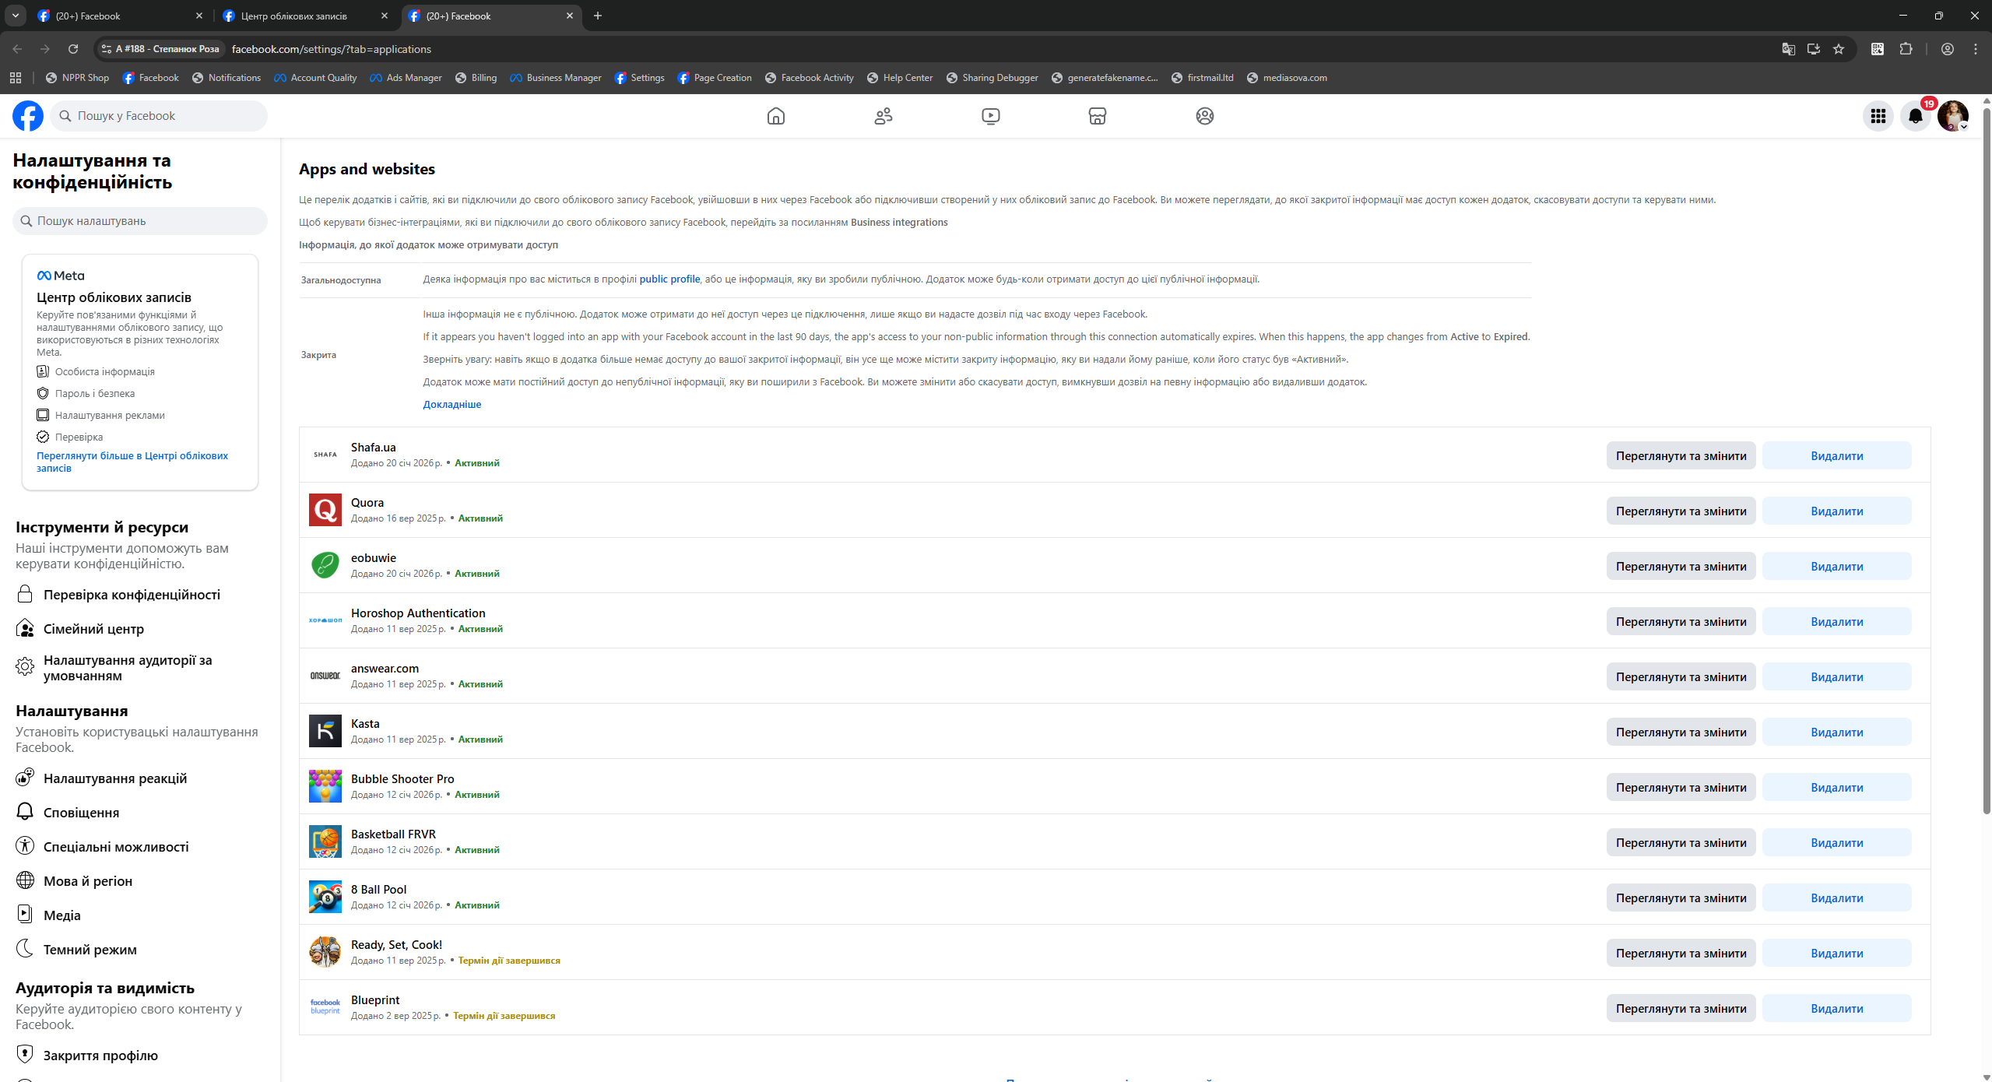The height and width of the screenshot is (1082, 1992).
Task: Open the Friends icon in top navigation
Action: [883, 116]
